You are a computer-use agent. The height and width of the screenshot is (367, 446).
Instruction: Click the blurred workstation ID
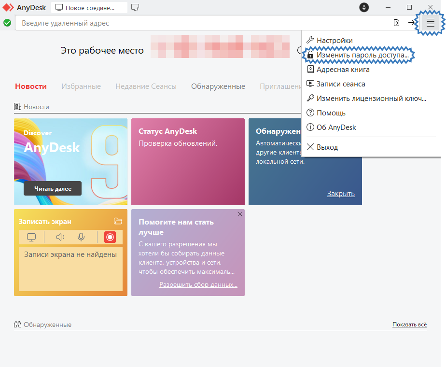[220, 46]
